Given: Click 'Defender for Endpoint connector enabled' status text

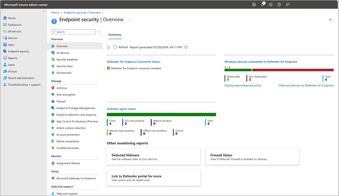Looking at the screenshot, I should 136,68.
